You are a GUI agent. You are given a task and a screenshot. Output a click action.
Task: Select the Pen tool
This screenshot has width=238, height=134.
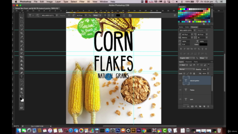pos(22,73)
